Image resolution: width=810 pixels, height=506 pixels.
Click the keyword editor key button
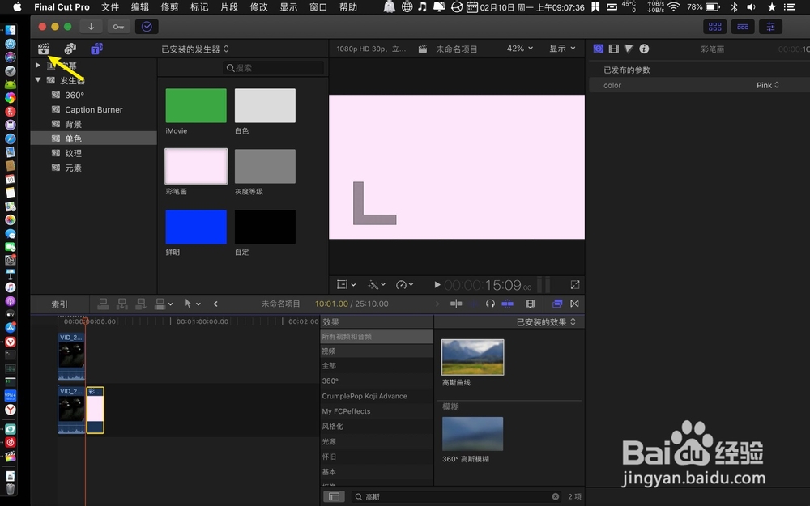click(118, 27)
